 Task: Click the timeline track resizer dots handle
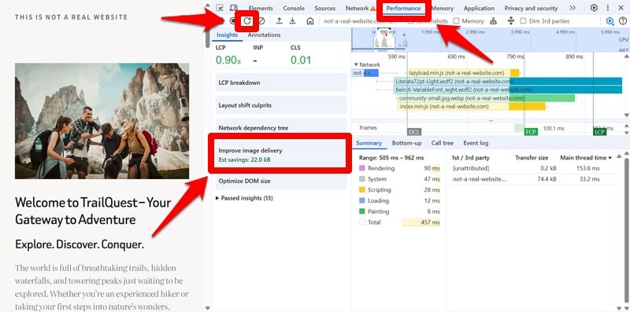[x=491, y=121]
